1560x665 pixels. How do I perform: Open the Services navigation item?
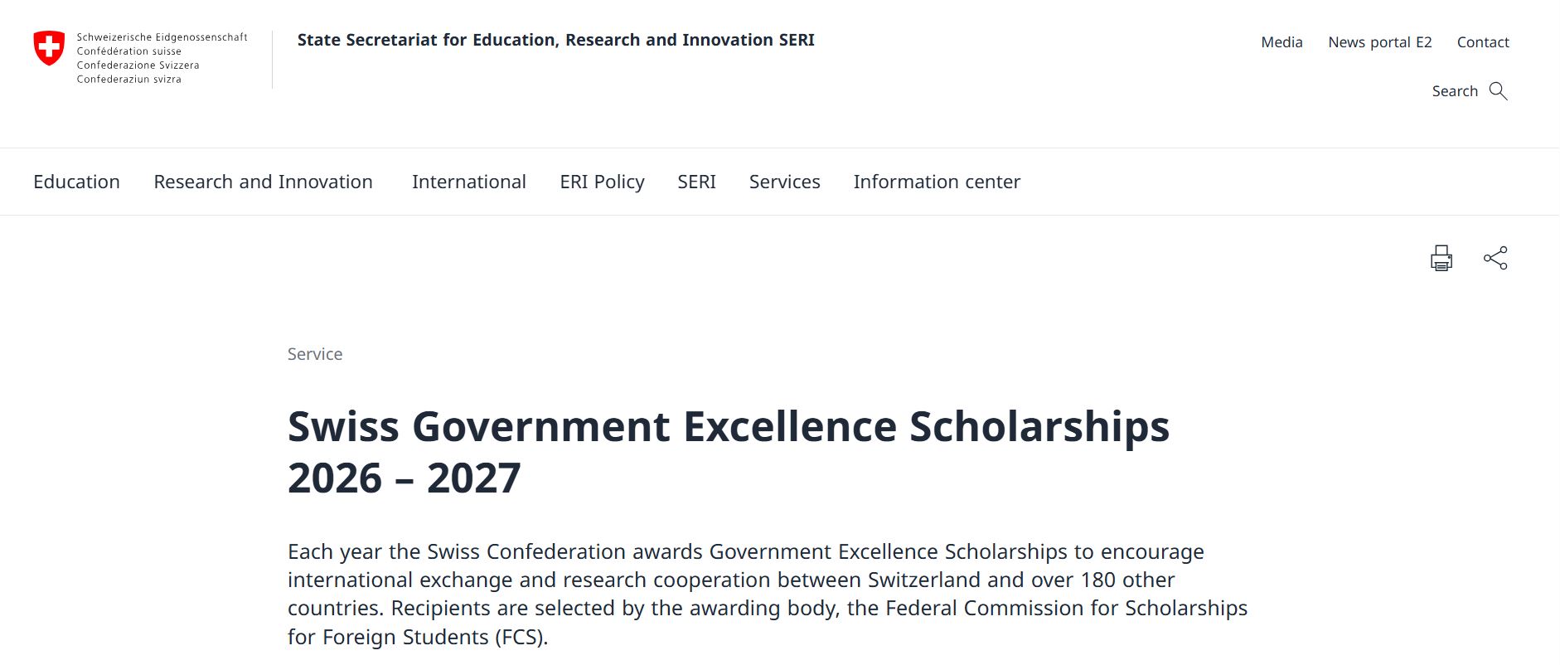tap(784, 182)
